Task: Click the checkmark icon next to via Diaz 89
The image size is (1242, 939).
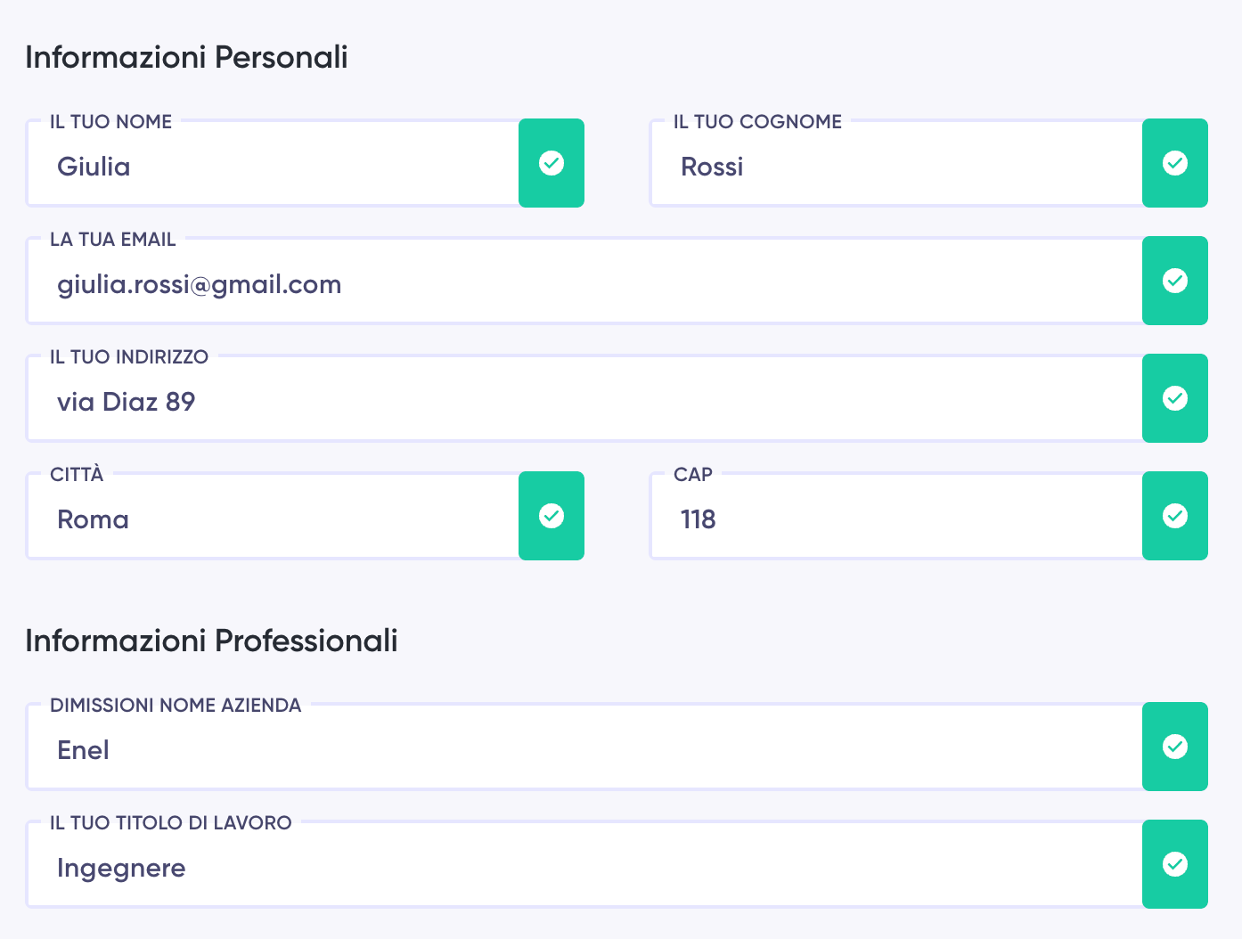Action: pos(1175,398)
